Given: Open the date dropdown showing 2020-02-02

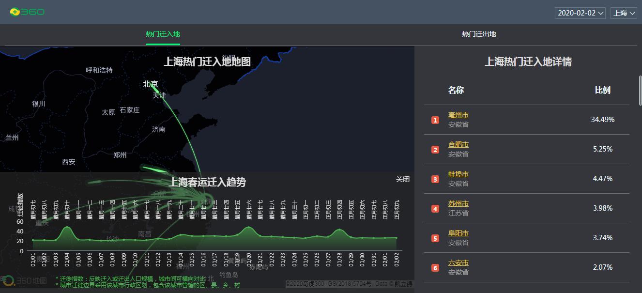Looking at the screenshot, I should click(x=580, y=13).
